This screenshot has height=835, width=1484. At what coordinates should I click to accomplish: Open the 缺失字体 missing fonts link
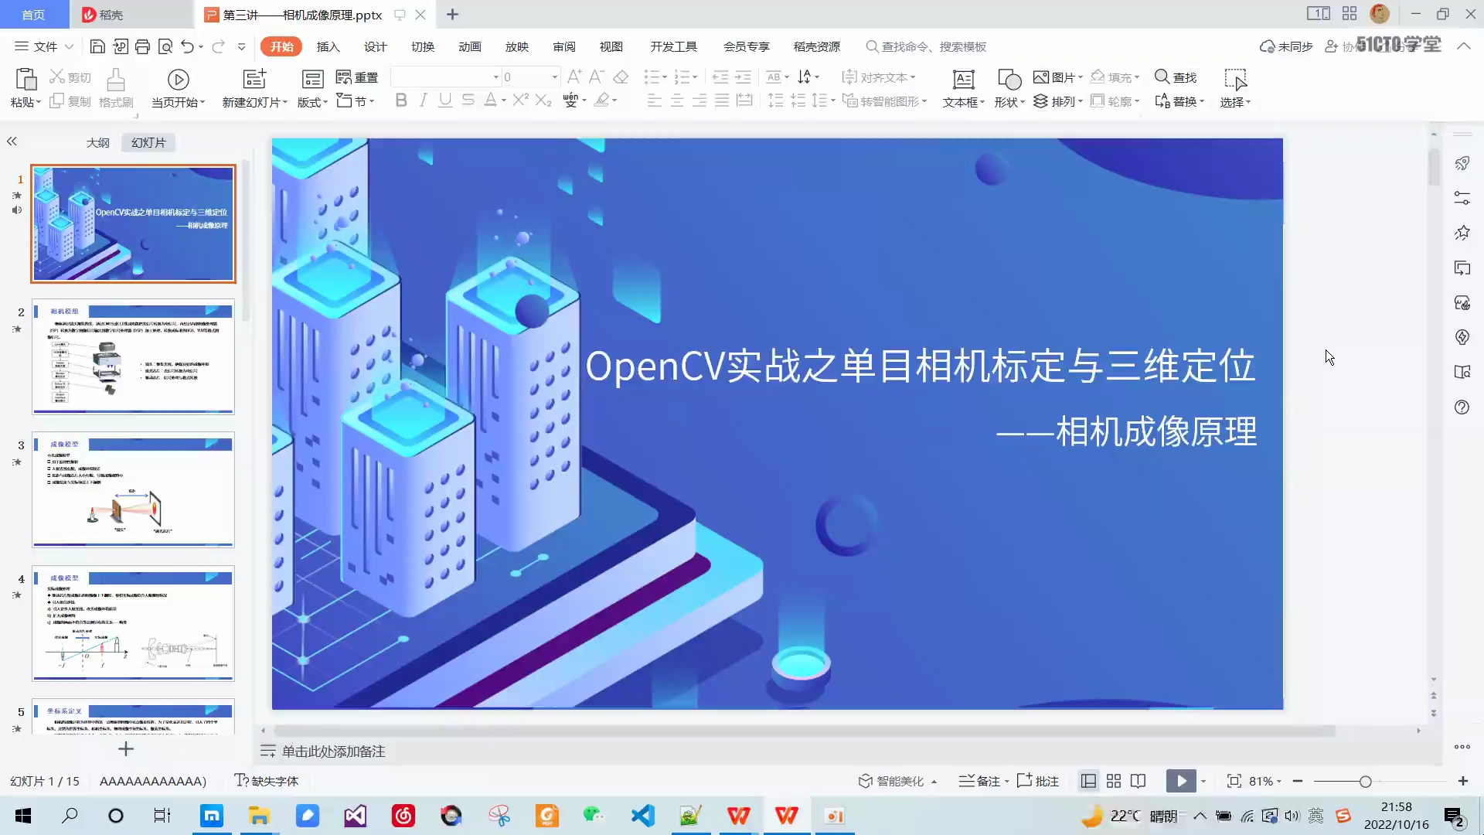pos(274,781)
